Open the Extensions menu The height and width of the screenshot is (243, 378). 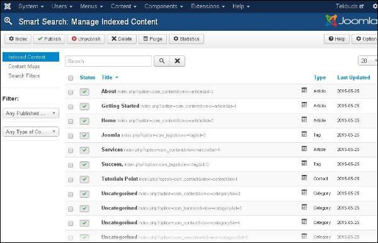click(208, 6)
